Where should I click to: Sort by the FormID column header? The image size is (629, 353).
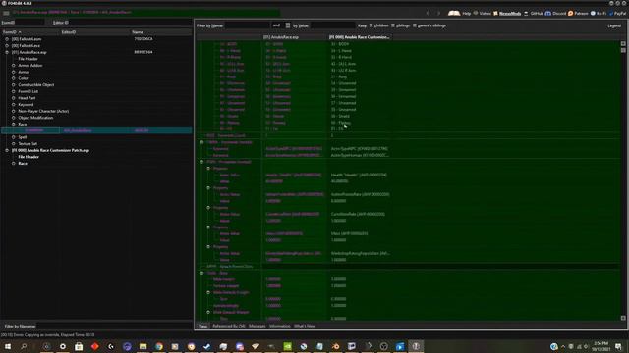point(30,32)
